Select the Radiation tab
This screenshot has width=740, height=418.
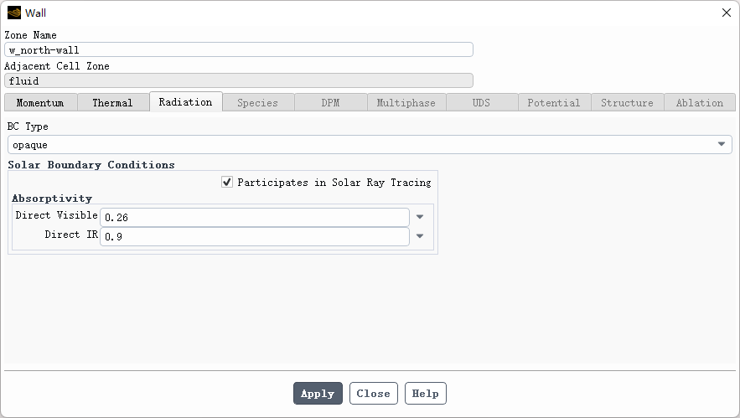click(x=185, y=101)
